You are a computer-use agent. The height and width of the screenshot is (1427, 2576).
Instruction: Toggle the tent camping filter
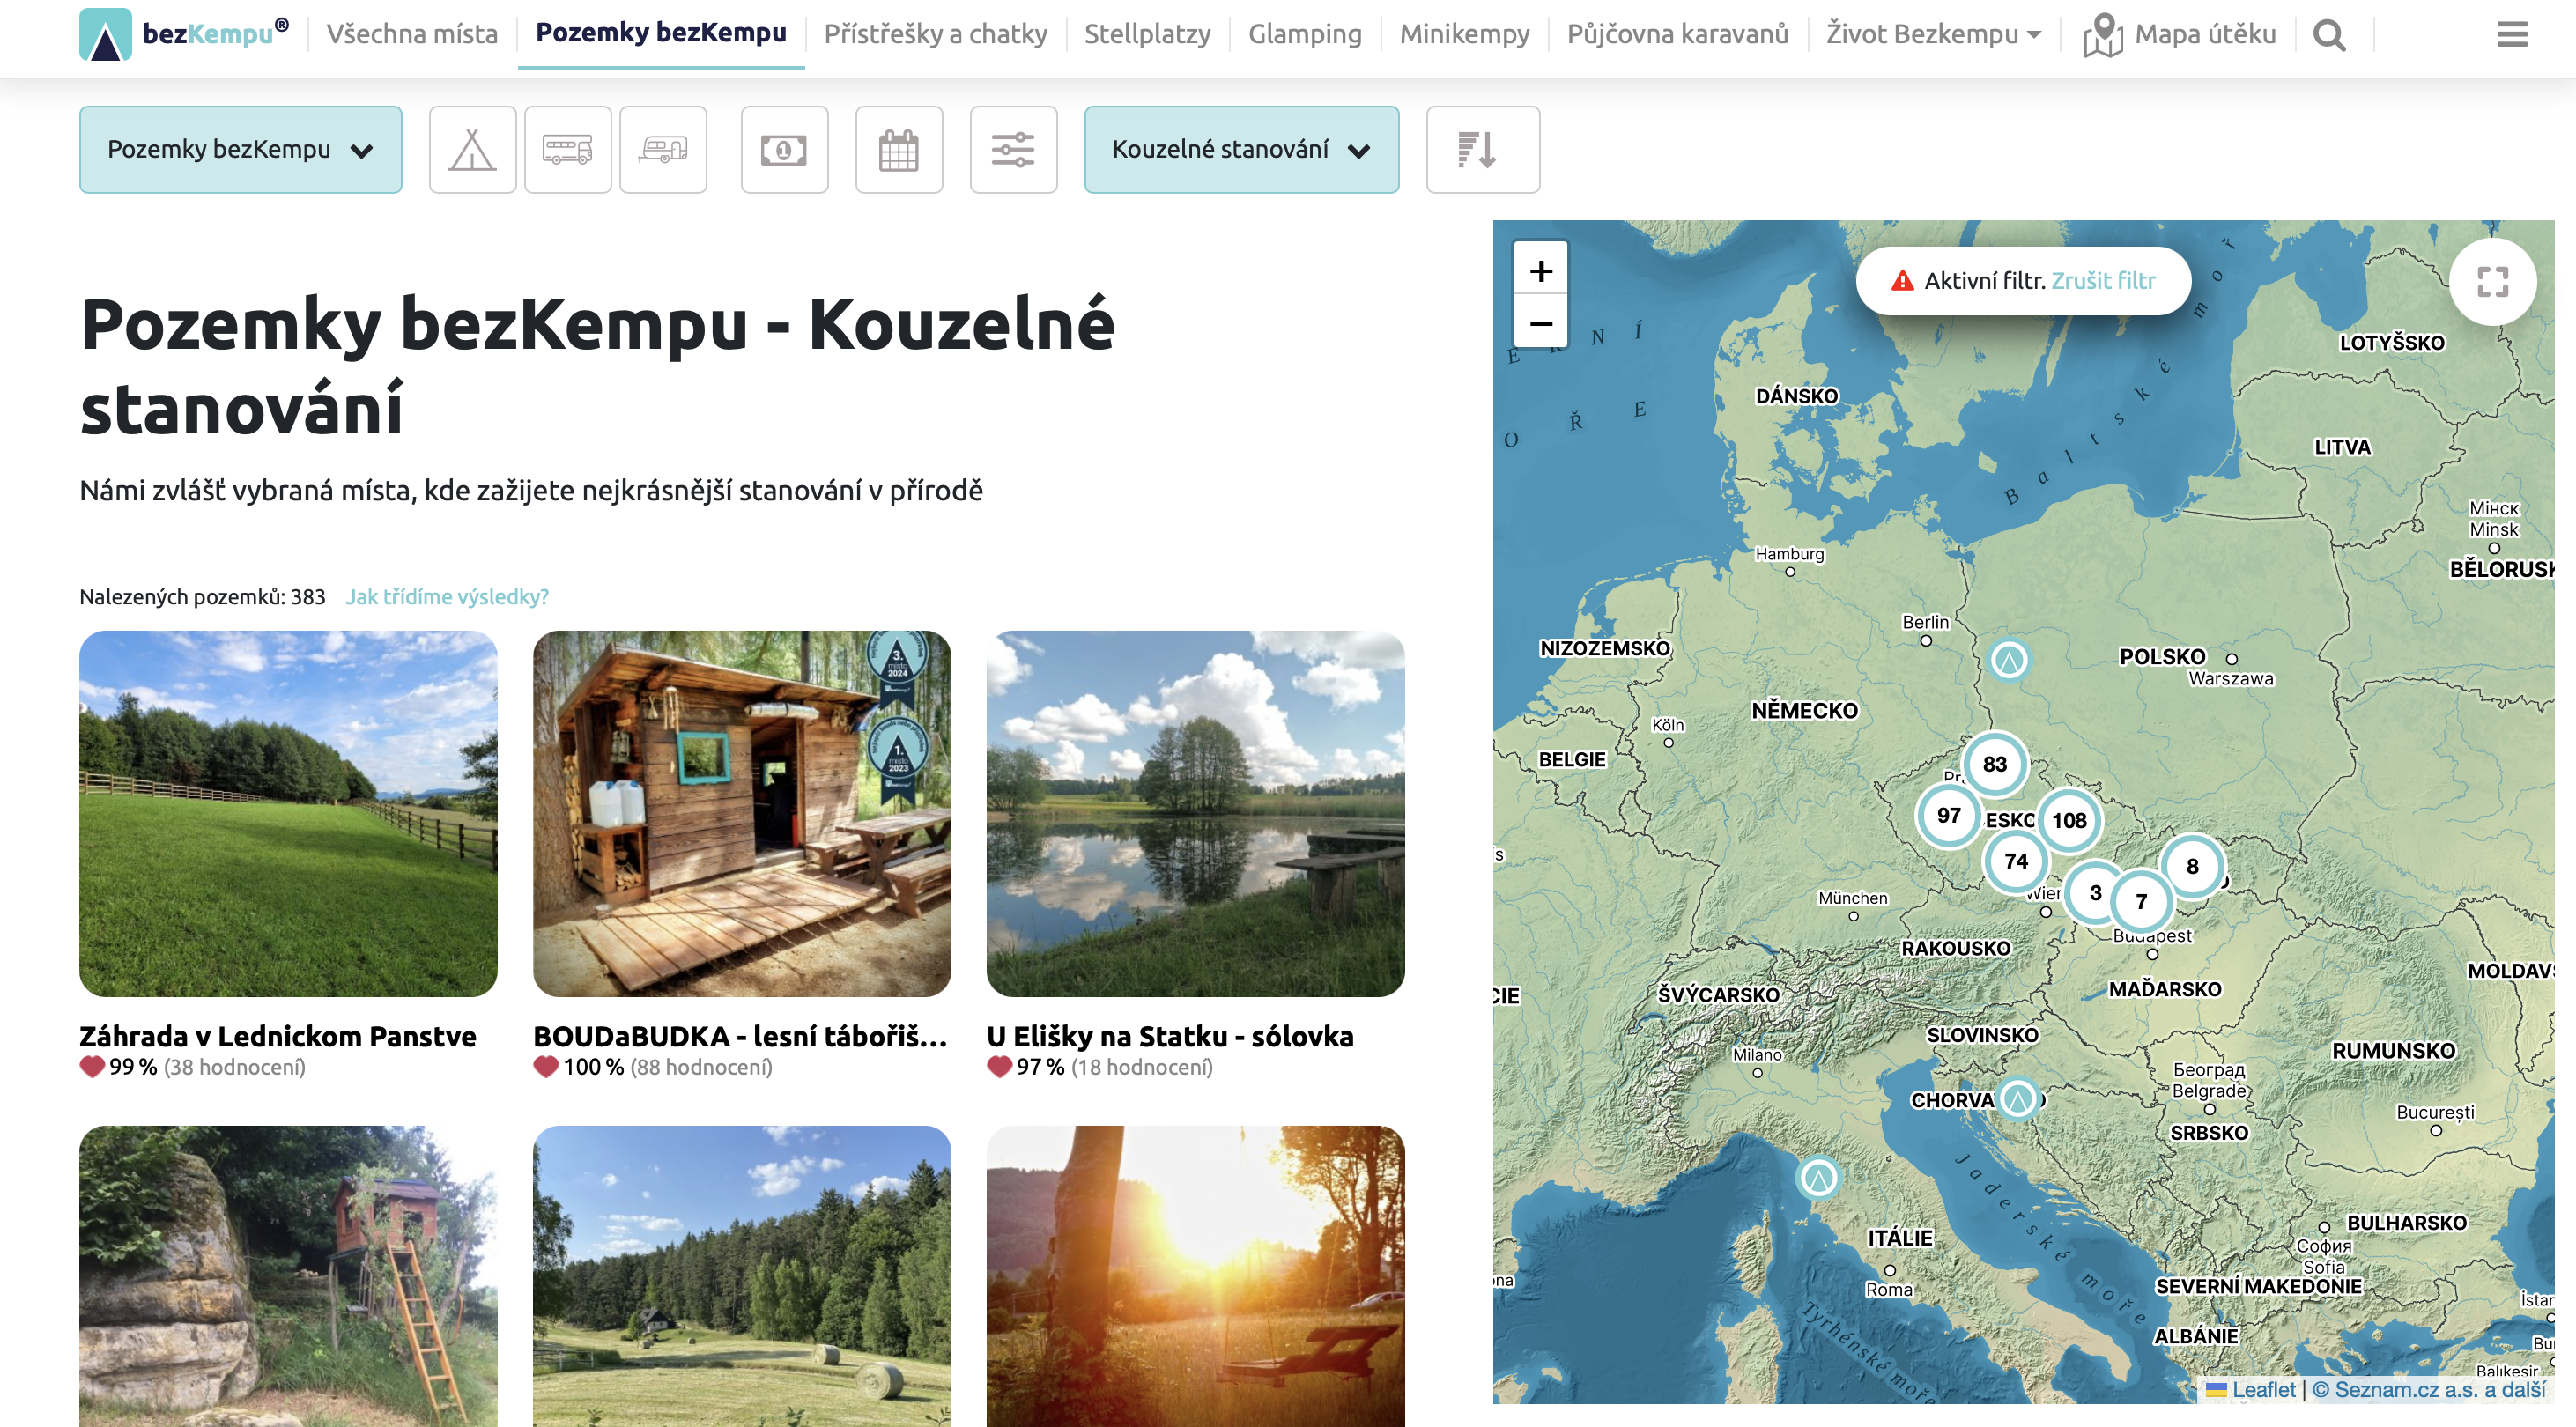coord(472,150)
